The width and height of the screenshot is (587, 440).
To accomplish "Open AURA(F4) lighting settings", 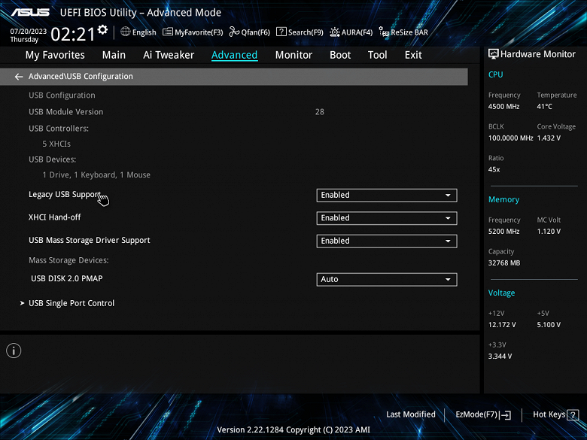I will 351,32.
